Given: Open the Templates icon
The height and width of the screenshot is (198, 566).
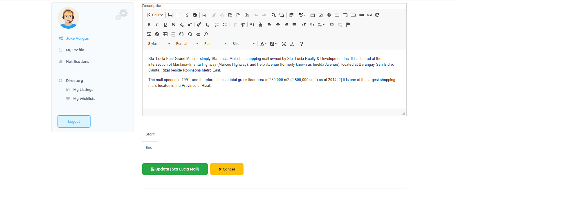Looking at the screenshot, I should click(x=204, y=15).
